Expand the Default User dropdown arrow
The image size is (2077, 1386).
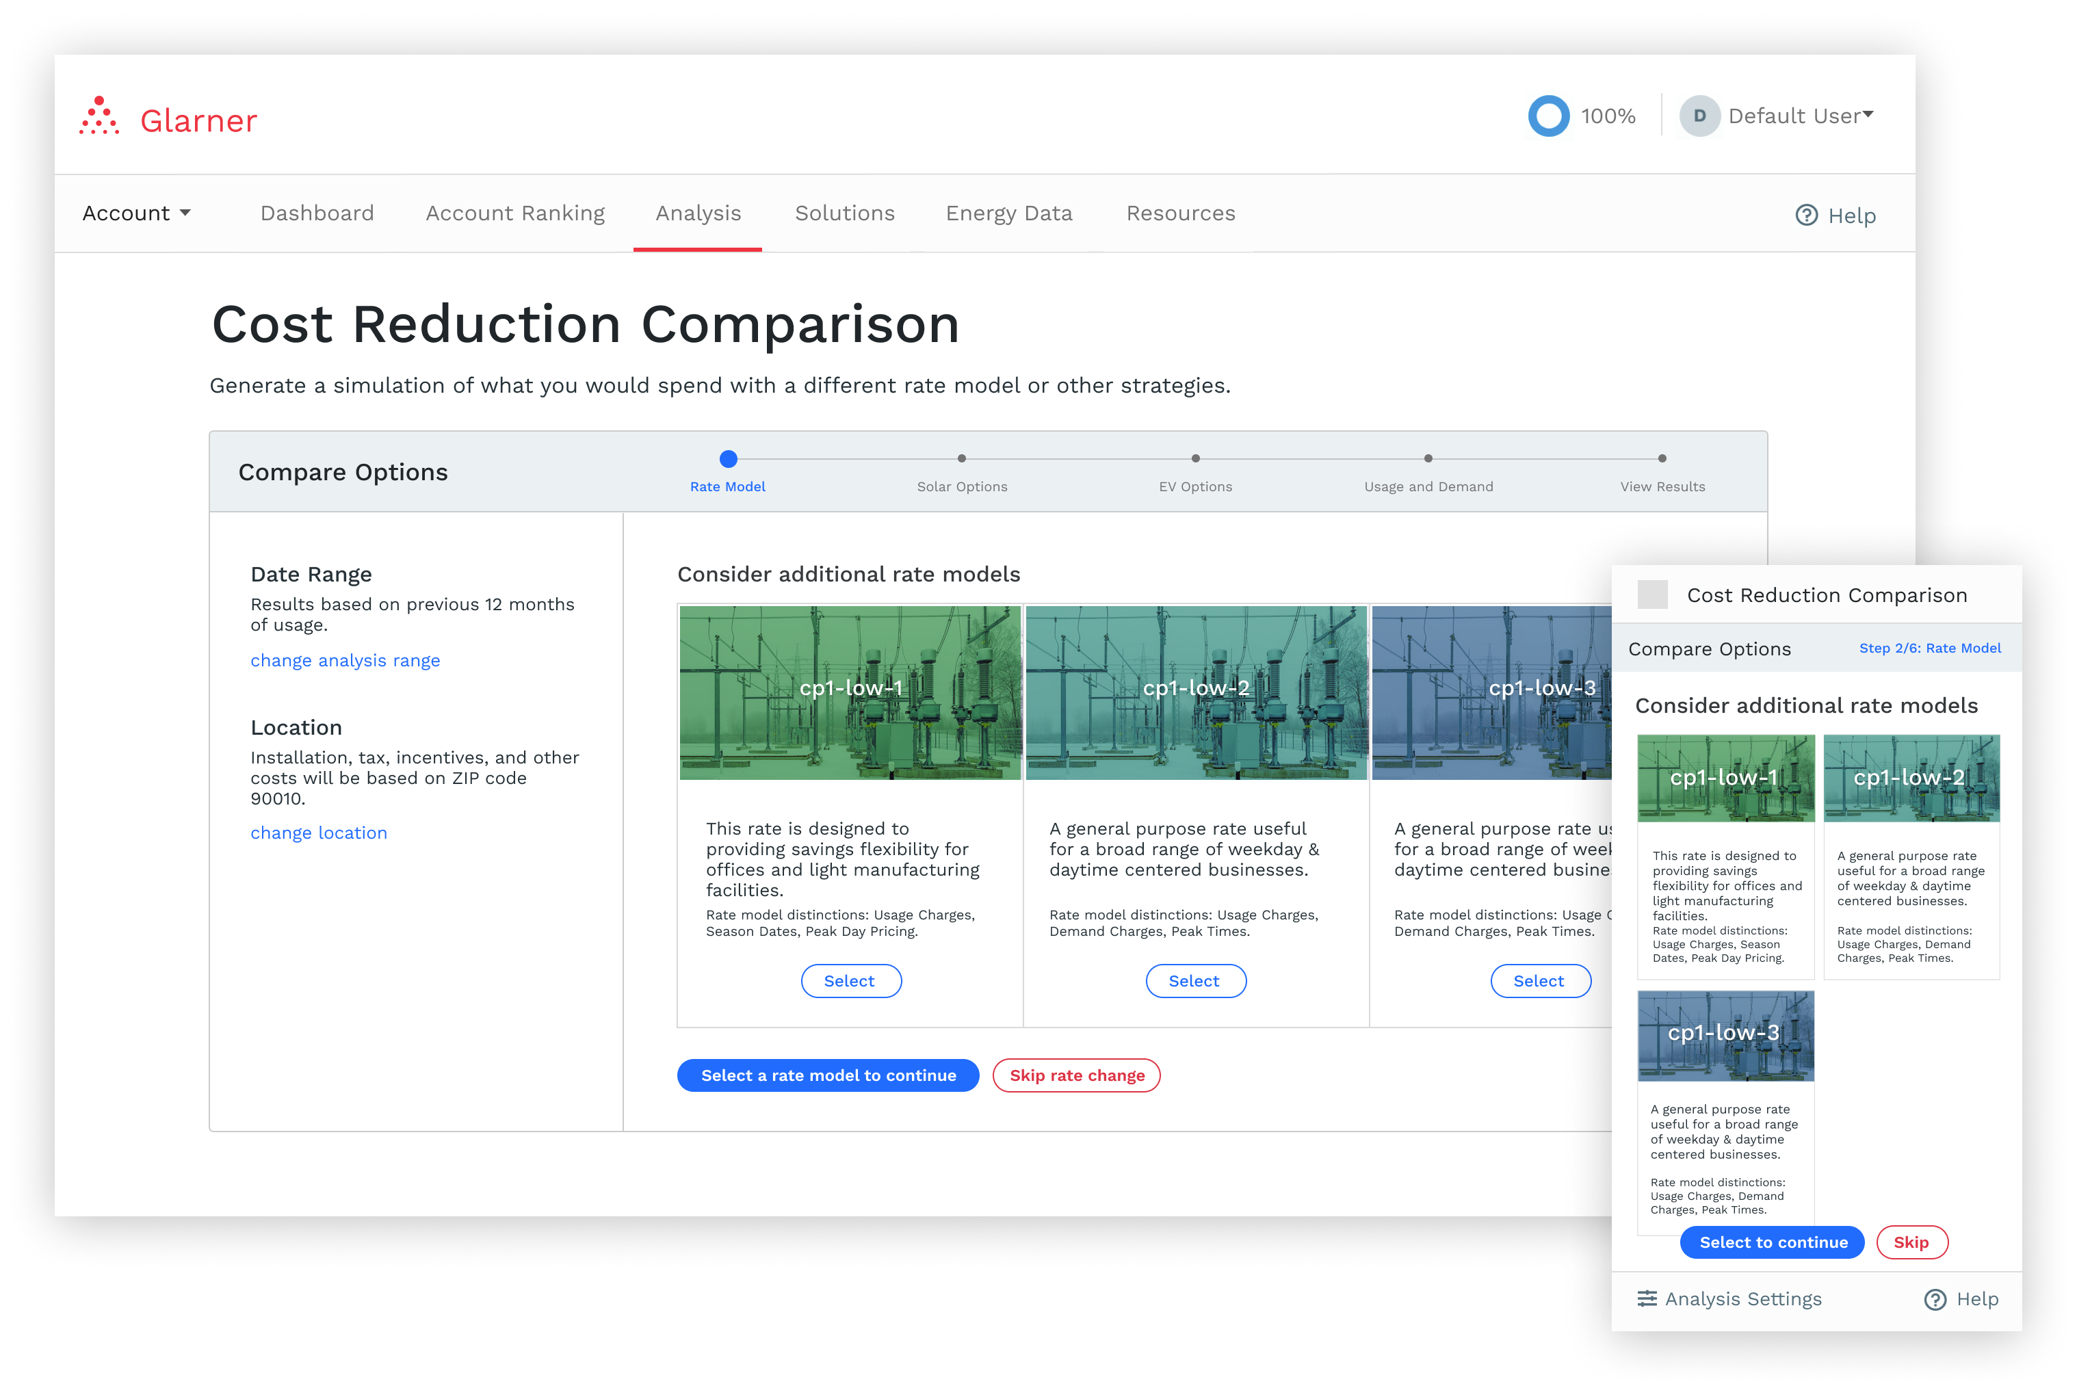click(1868, 115)
